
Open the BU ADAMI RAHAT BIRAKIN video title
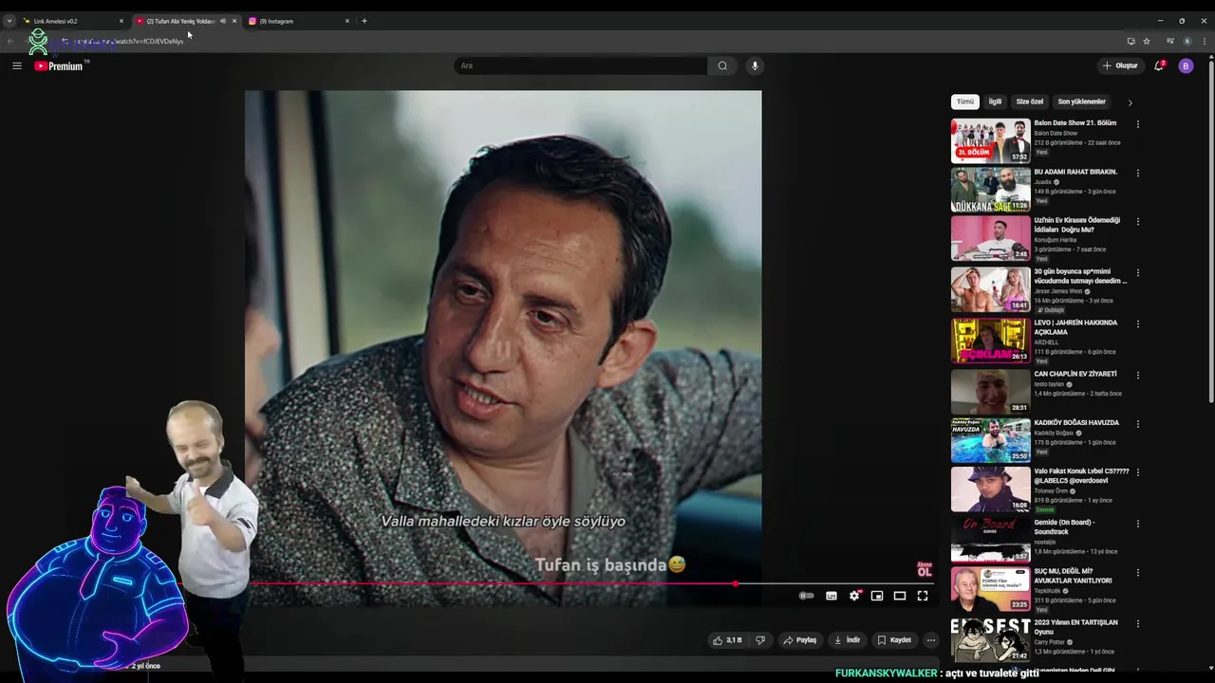[x=1075, y=172]
